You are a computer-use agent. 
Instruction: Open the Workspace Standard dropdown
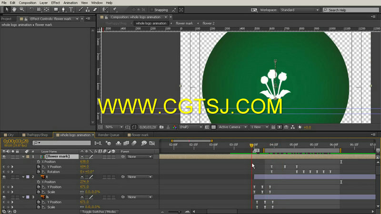pos(300,10)
